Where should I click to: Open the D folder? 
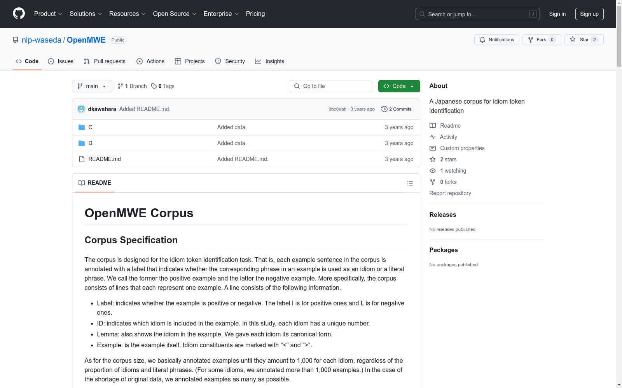pyautogui.click(x=90, y=143)
